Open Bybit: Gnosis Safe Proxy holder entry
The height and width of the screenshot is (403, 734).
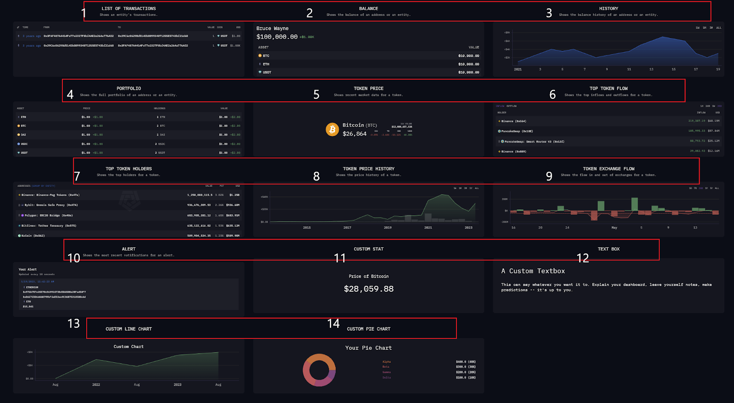(51, 205)
